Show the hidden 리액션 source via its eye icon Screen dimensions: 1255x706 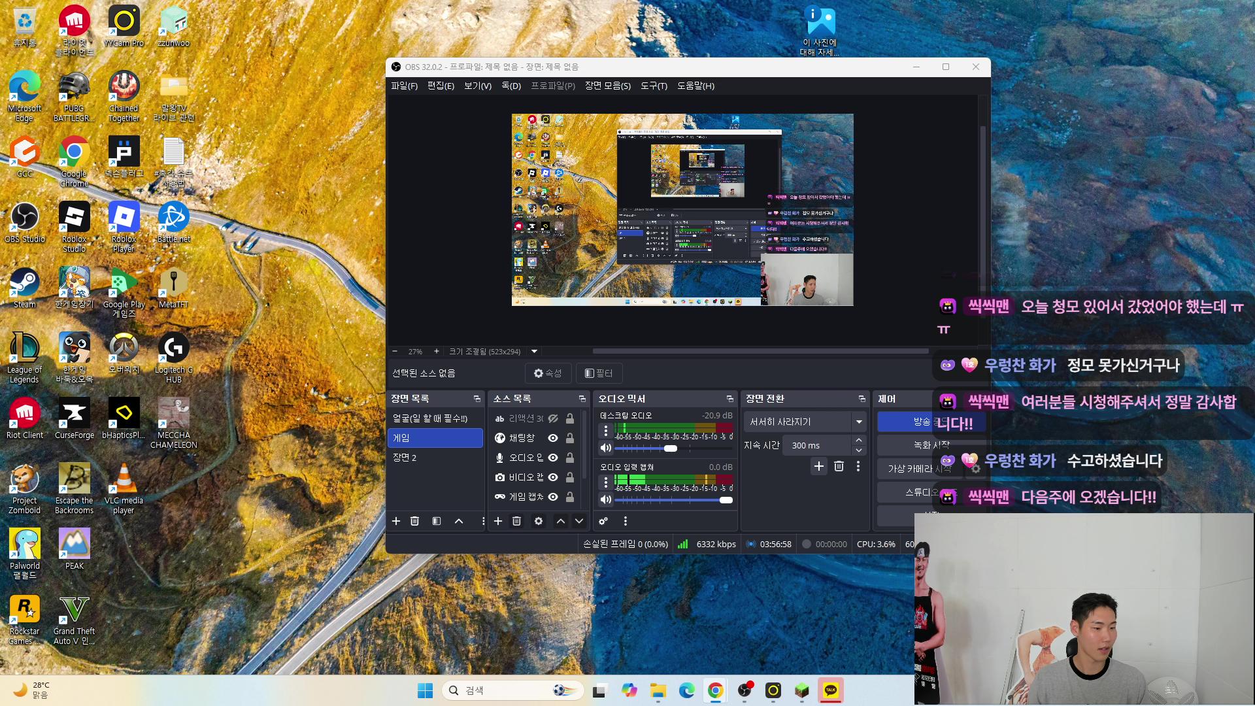click(553, 418)
